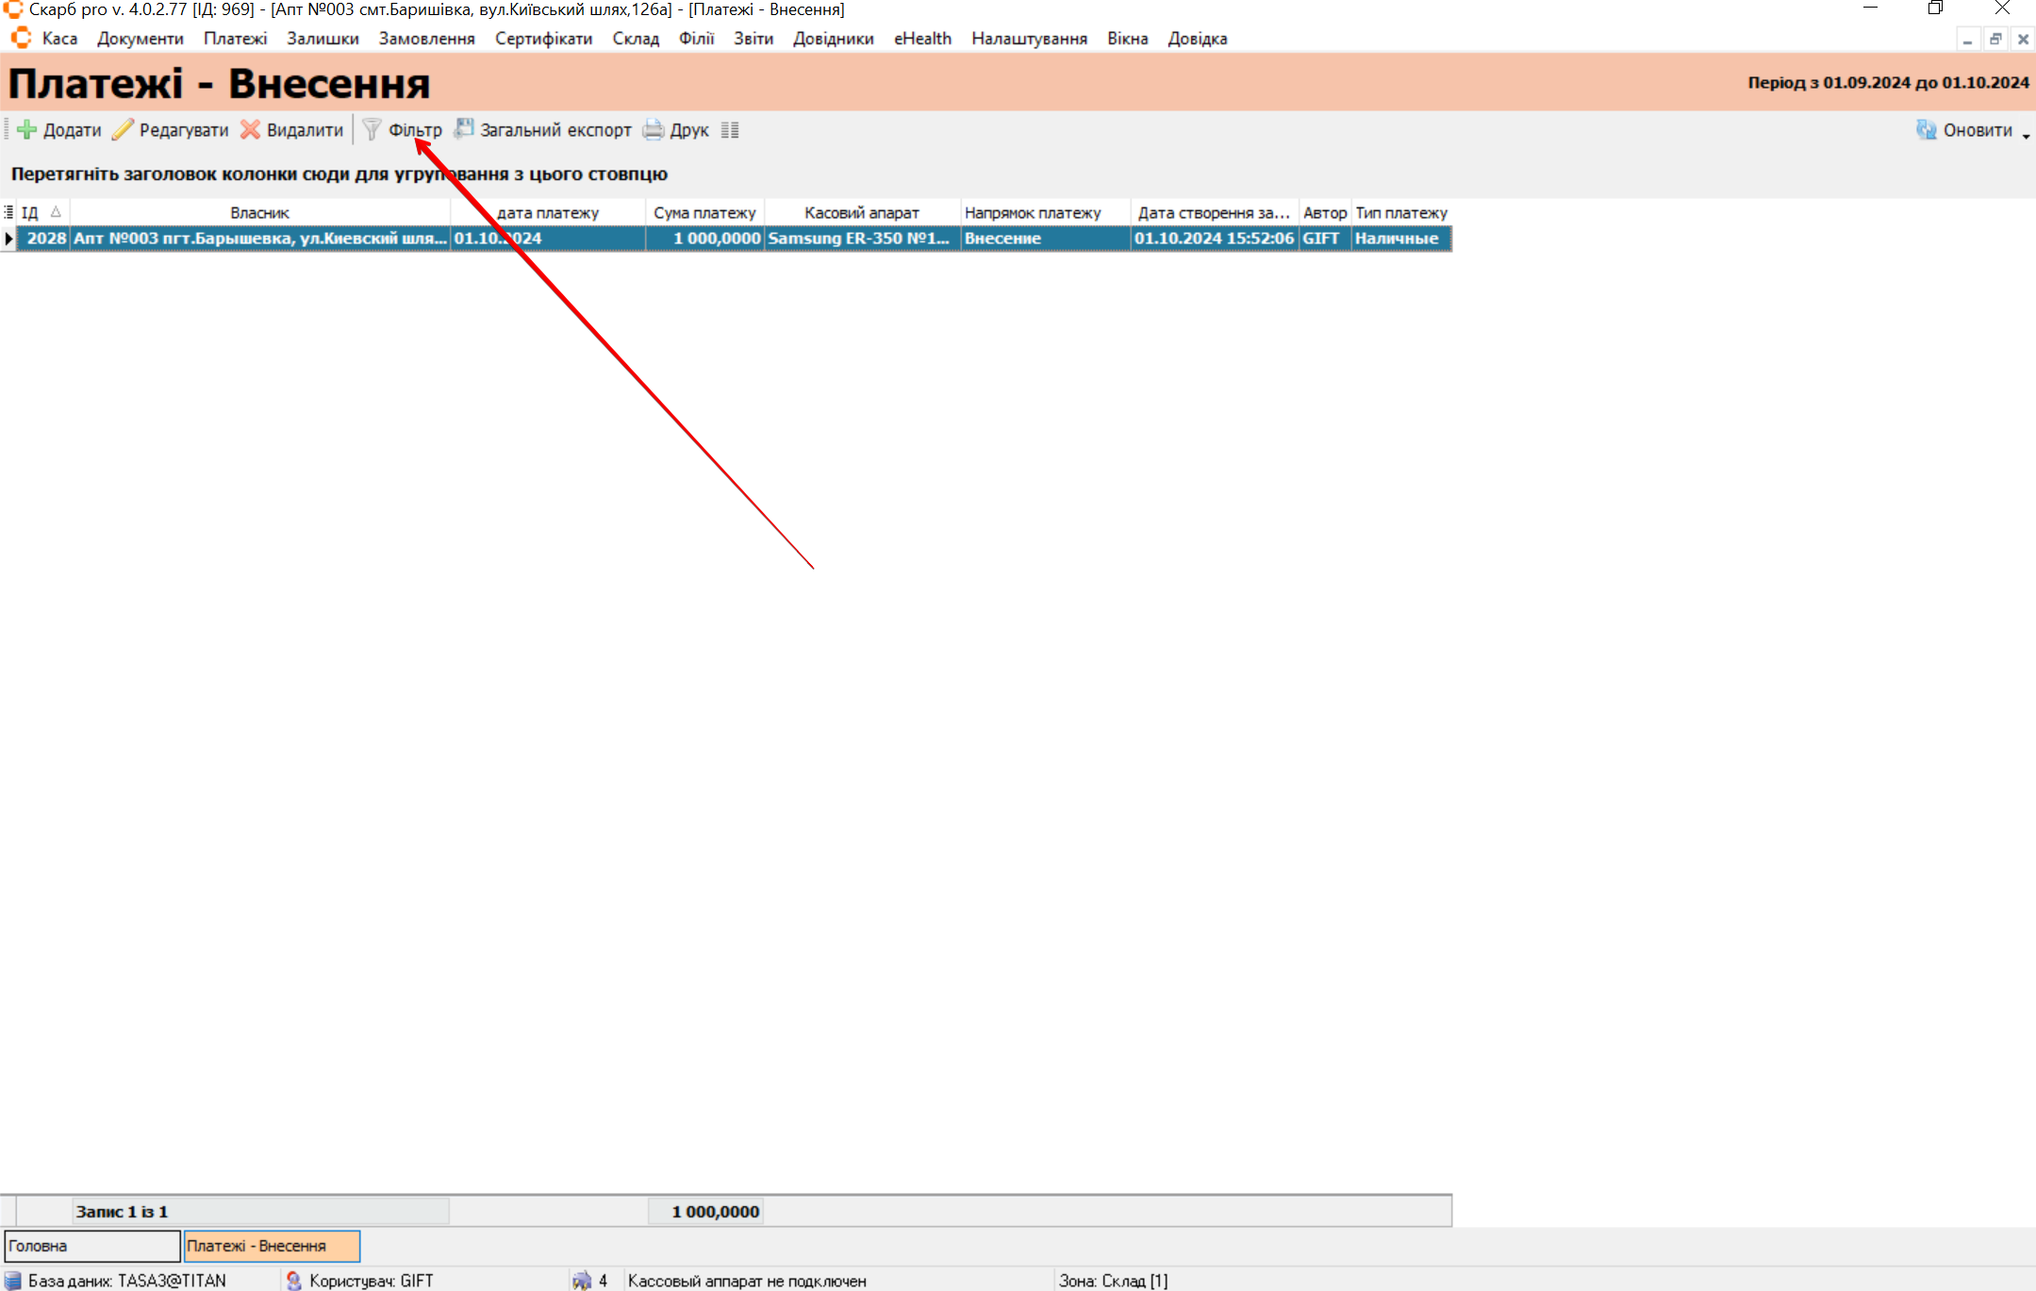Click the row indicator arrow of record 2028
The height and width of the screenshot is (1291, 2036).
point(8,239)
